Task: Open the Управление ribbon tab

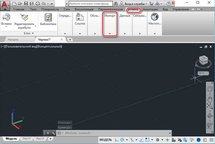Action: [x=181, y=9]
